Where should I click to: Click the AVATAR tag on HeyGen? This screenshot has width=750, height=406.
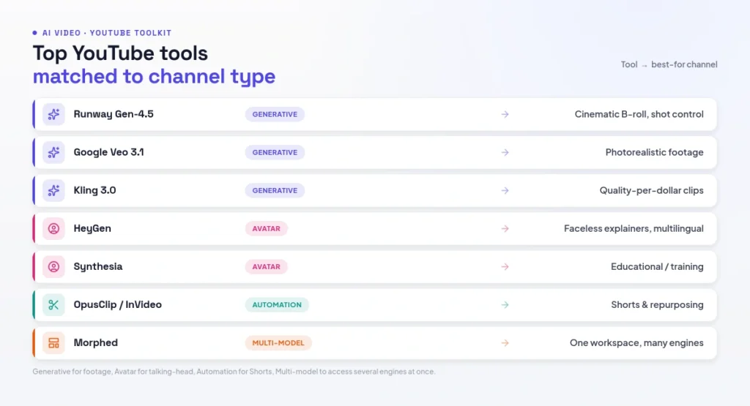point(266,228)
